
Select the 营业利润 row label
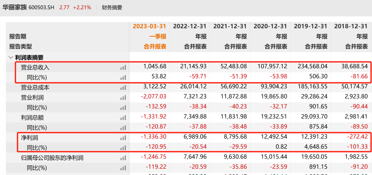[32, 98]
